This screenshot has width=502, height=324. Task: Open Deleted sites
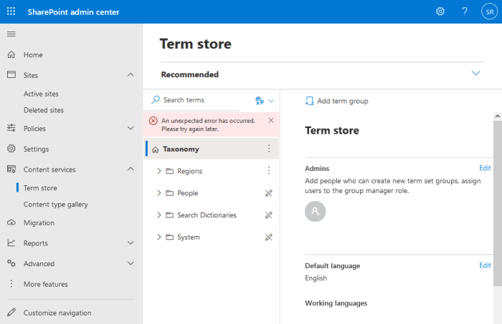(44, 110)
